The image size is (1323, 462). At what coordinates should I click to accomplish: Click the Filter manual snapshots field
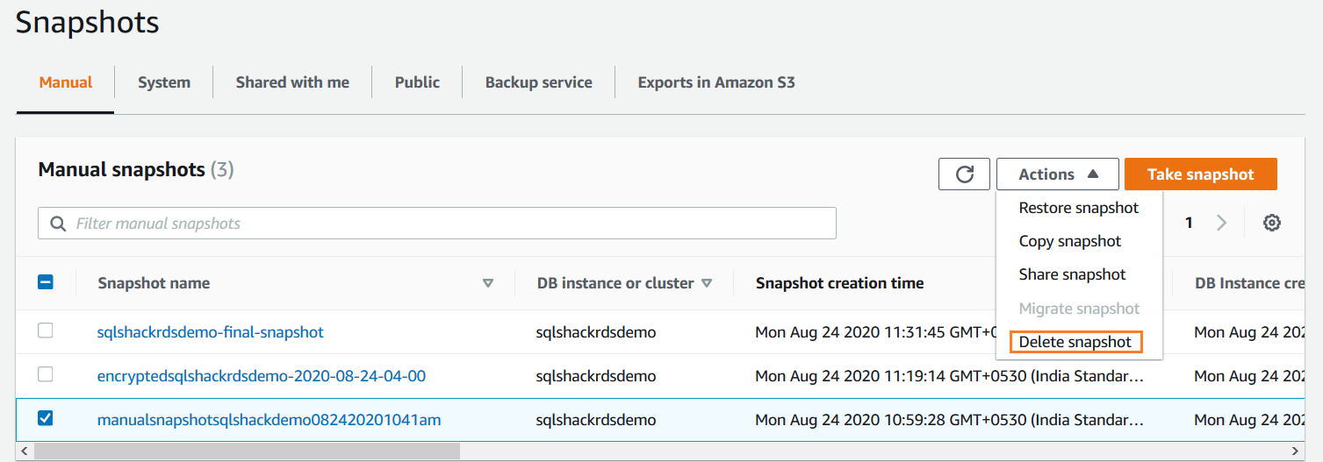click(x=448, y=224)
